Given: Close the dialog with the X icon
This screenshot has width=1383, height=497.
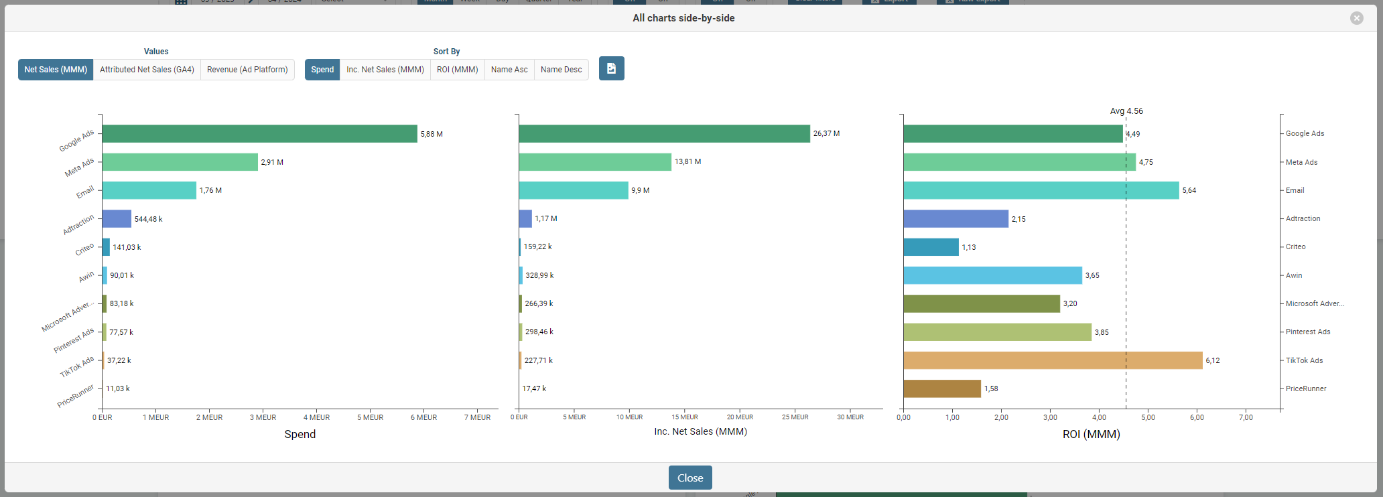Looking at the screenshot, I should (x=1356, y=18).
